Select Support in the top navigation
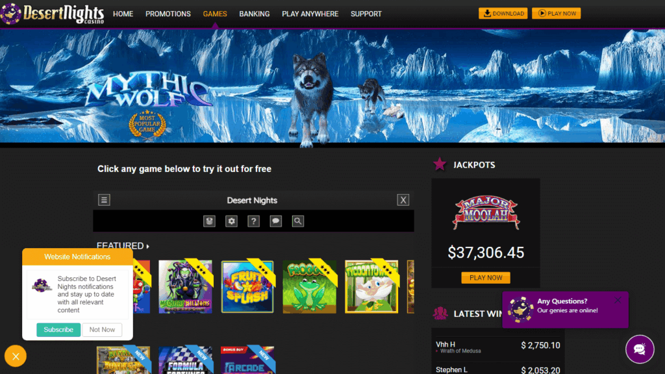665x374 pixels. (366, 14)
